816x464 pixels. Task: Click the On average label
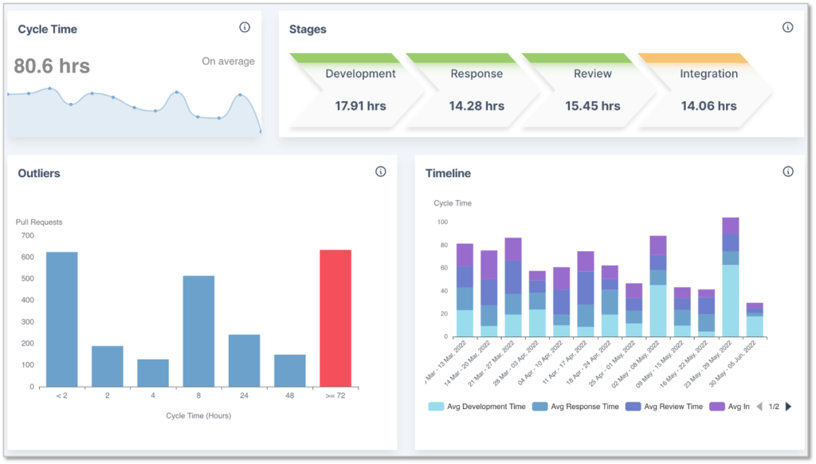click(229, 61)
